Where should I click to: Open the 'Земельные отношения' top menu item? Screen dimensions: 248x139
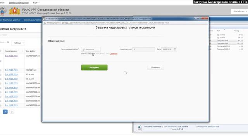19,3
